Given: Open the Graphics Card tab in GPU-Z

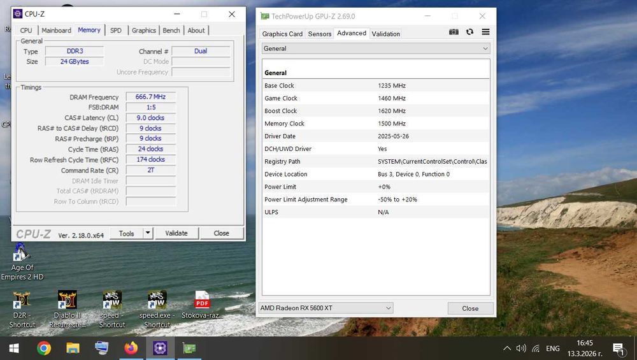Looking at the screenshot, I should click(282, 34).
